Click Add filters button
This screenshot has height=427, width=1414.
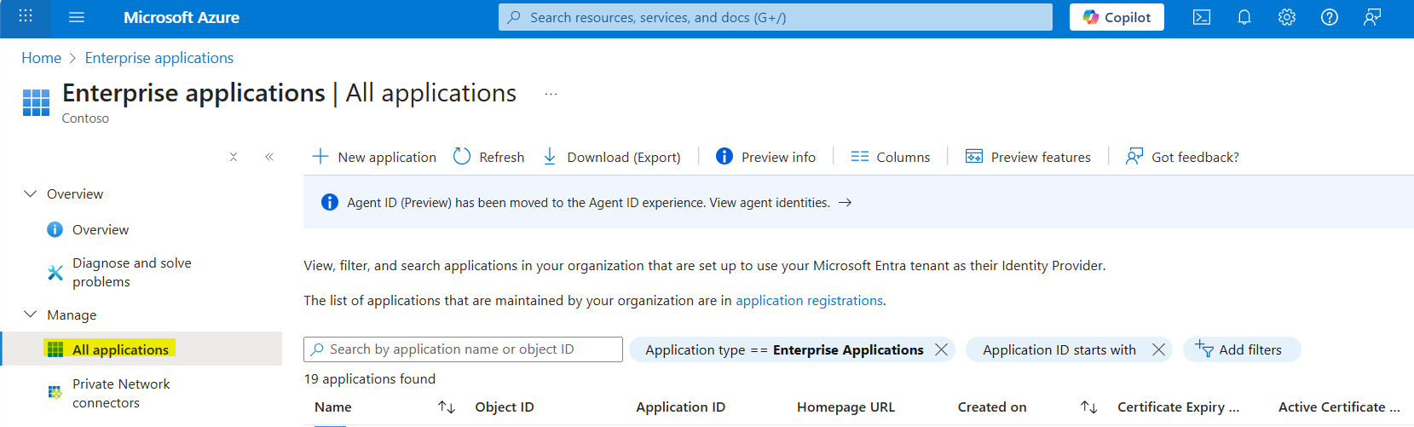pyautogui.click(x=1241, y=349)
